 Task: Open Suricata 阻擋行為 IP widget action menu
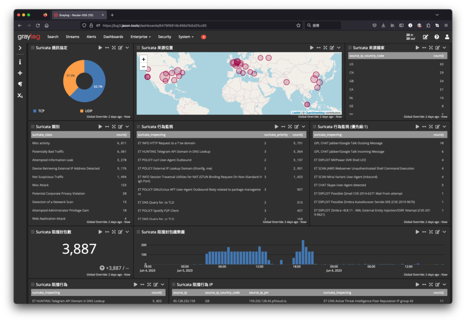444,285
